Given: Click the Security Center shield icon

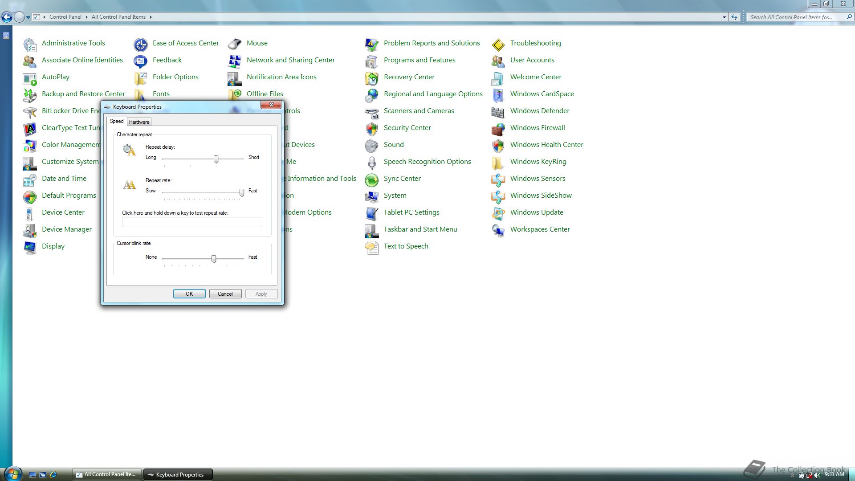Looking at the screenshot, I should (x=372, y=129).
